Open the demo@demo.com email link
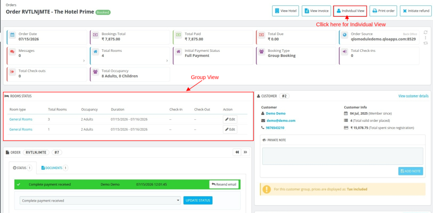The height and width of the screenshot is (213, 433). pos(281,120)
